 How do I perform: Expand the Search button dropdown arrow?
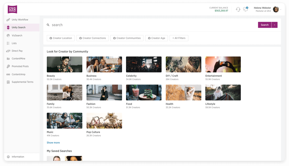pyautogui.click(x=274, y=25)
